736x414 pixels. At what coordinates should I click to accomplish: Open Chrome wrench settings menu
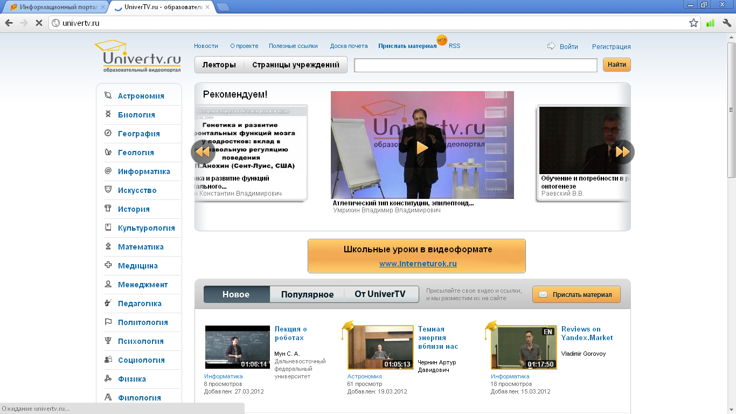pyautogui.click(x=726, y=23)
